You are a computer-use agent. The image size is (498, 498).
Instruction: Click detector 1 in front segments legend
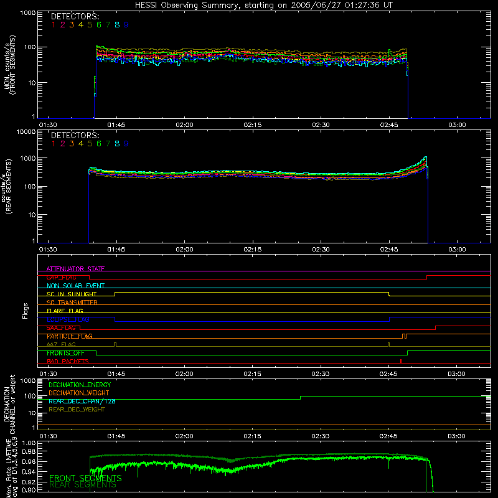[54, 25]
